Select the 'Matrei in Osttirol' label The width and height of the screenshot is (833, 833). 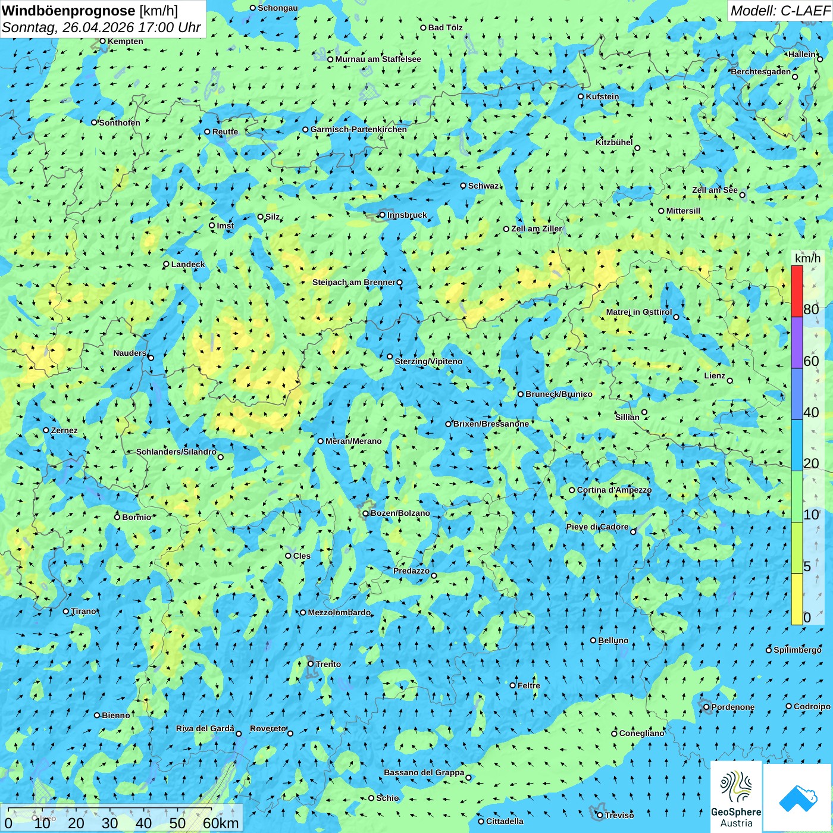[639, 312]
